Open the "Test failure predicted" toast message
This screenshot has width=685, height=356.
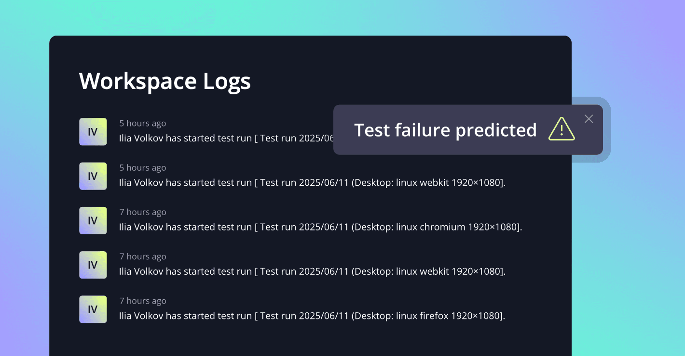pyautogui.click(x=468, y=130)
